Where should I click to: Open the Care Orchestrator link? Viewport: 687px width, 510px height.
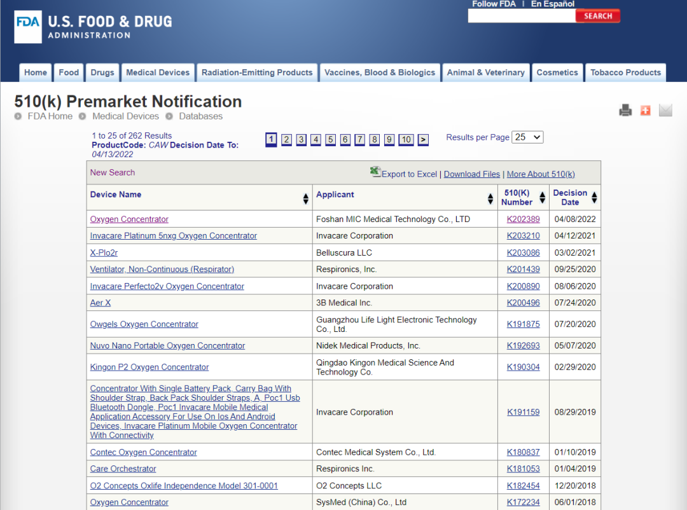click(123, 469)
